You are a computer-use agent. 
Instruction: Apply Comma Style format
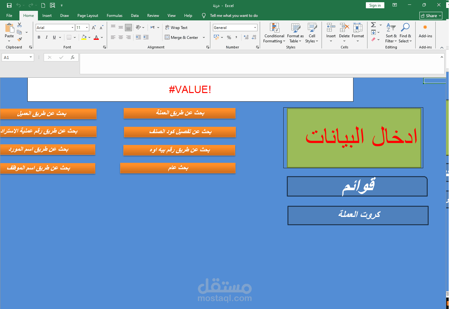point(236,37)
